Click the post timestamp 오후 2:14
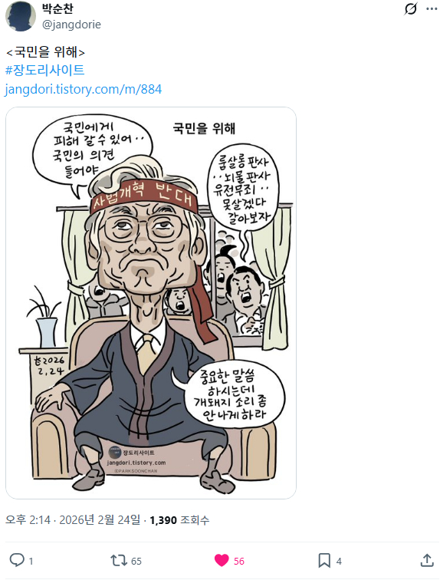The image size is (440, 580). tap(28, 519)
